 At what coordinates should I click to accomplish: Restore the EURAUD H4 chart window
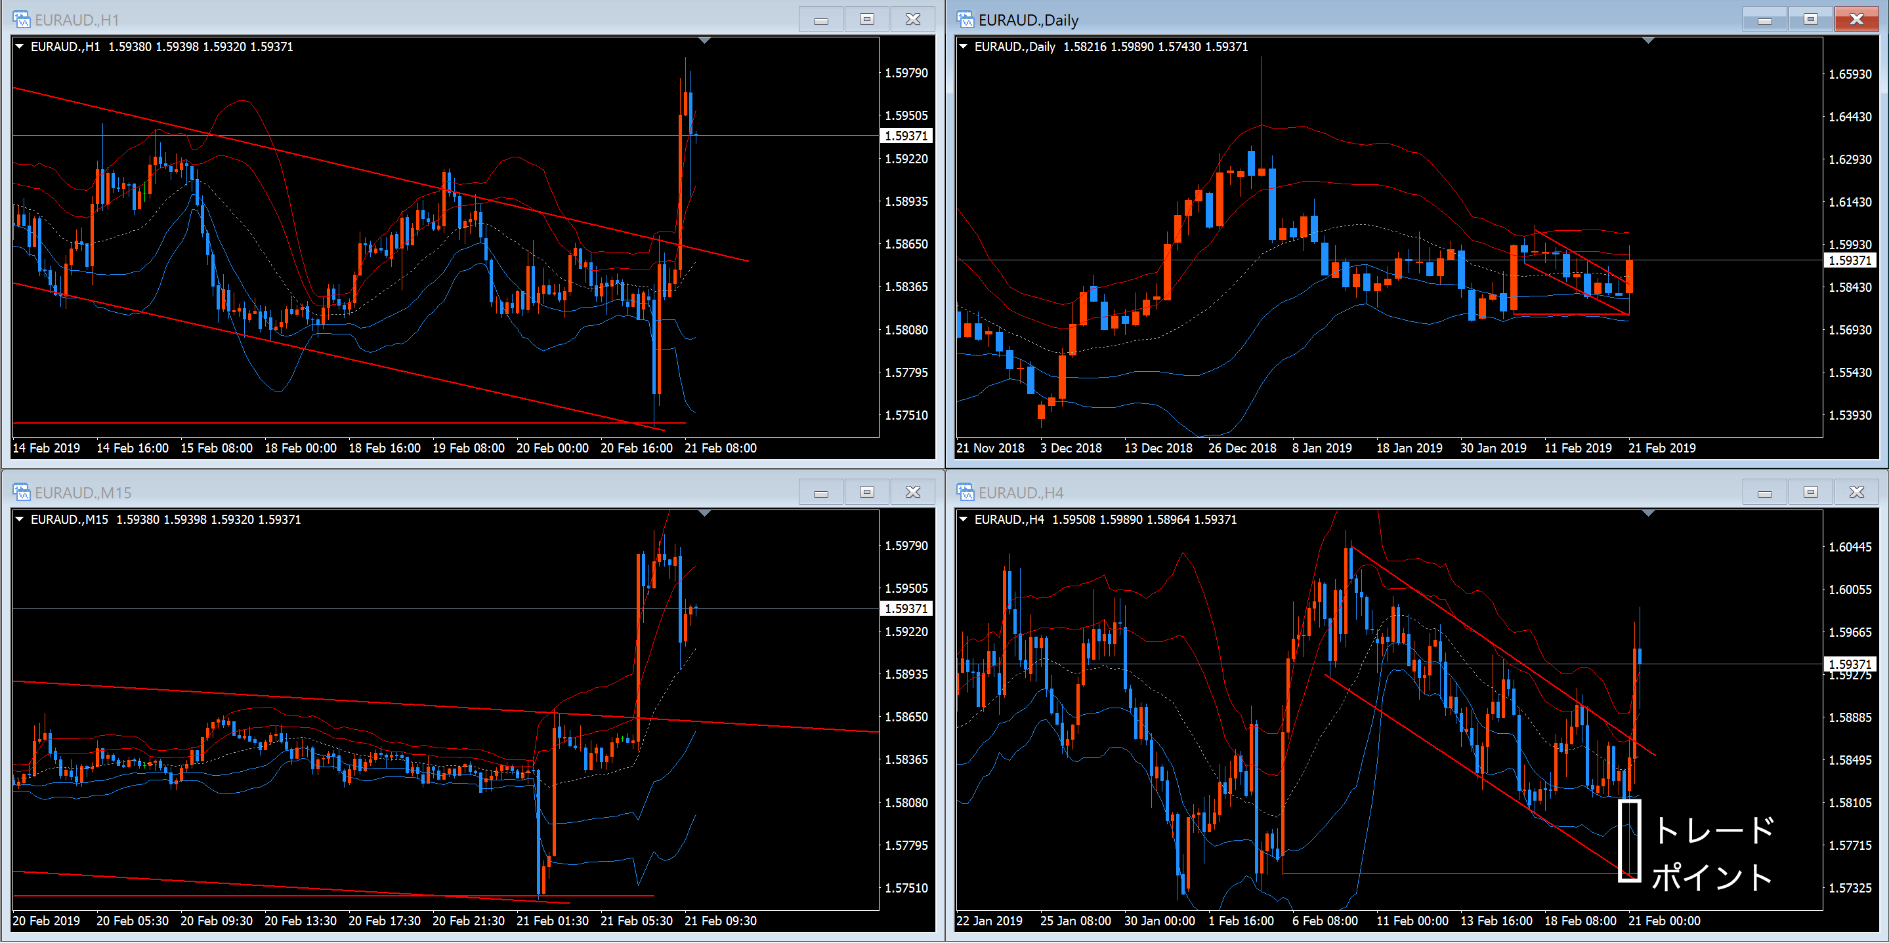(x=1810, y=492)
